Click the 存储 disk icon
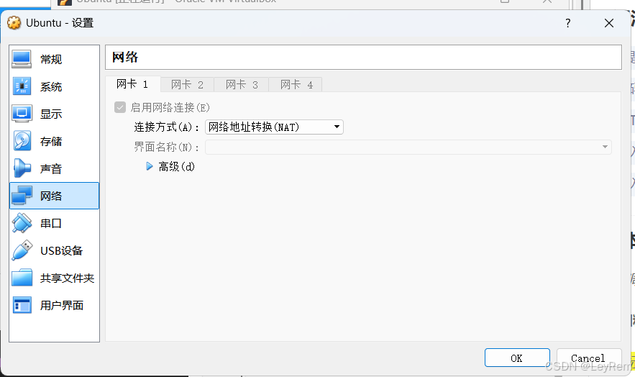 tap(22, 141)
